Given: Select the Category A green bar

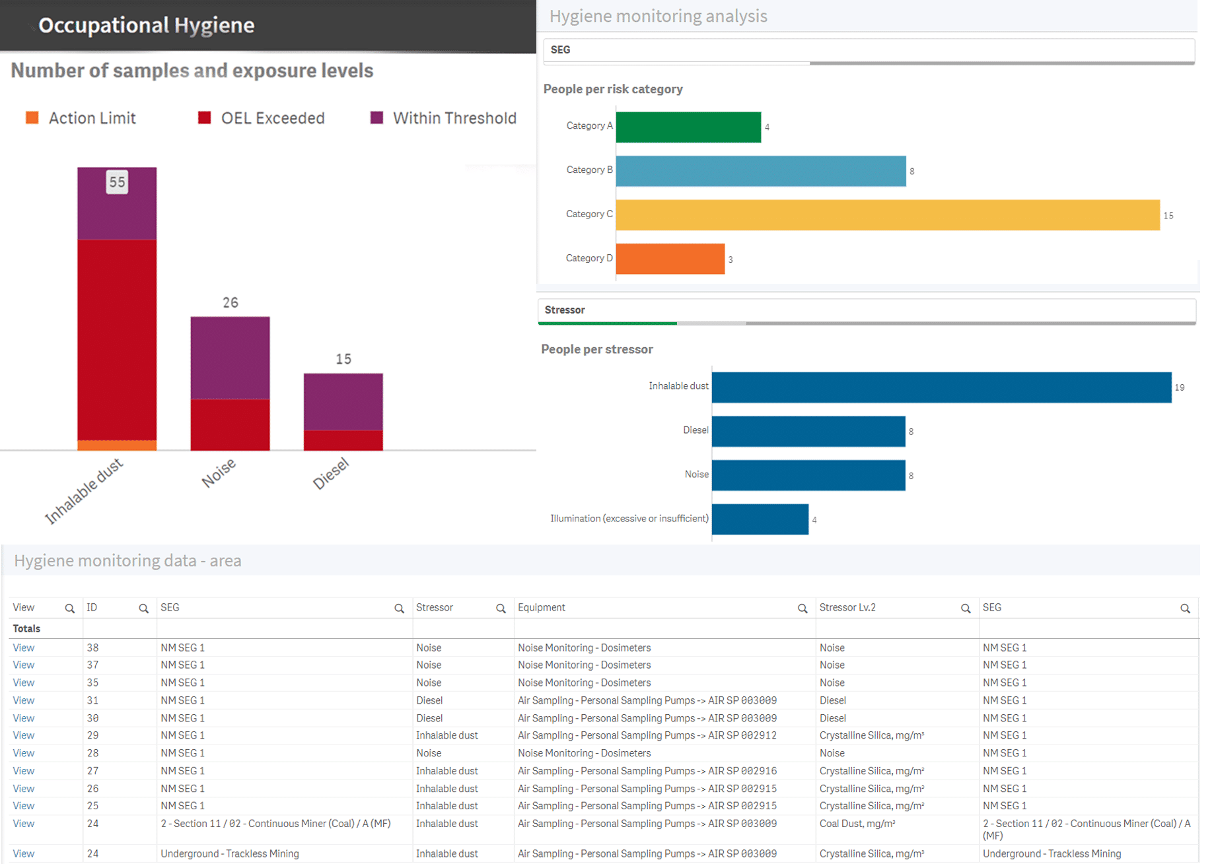Looking at the screenshot, I should point(688,127).
